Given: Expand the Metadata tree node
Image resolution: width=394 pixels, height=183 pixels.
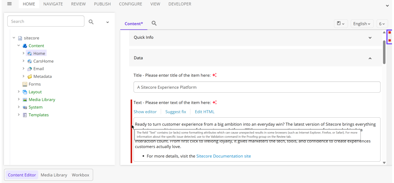Looking at the screenshot, I should [x=24, y=76].
